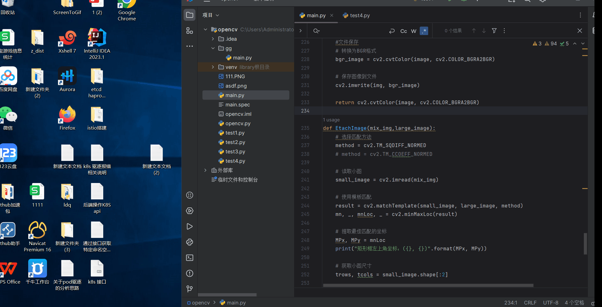Viewport: 602px width, 307px height.
Task: Open the editor tab options kebab menu
Action: pyautogui.click(x=580, y=15)
